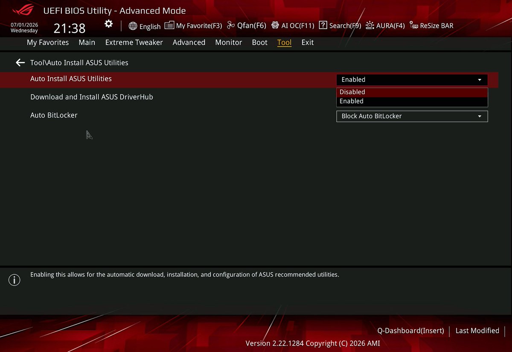Open Q-Dashboard(Insert)
This screenshot has width=512, height=352.
tap(410, 331)
